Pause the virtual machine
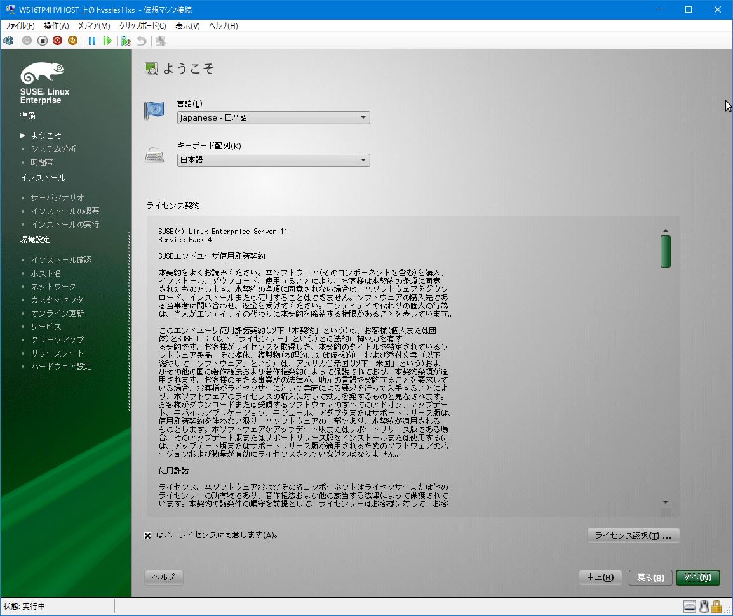 pyautogui.click(x=92, y=41)
